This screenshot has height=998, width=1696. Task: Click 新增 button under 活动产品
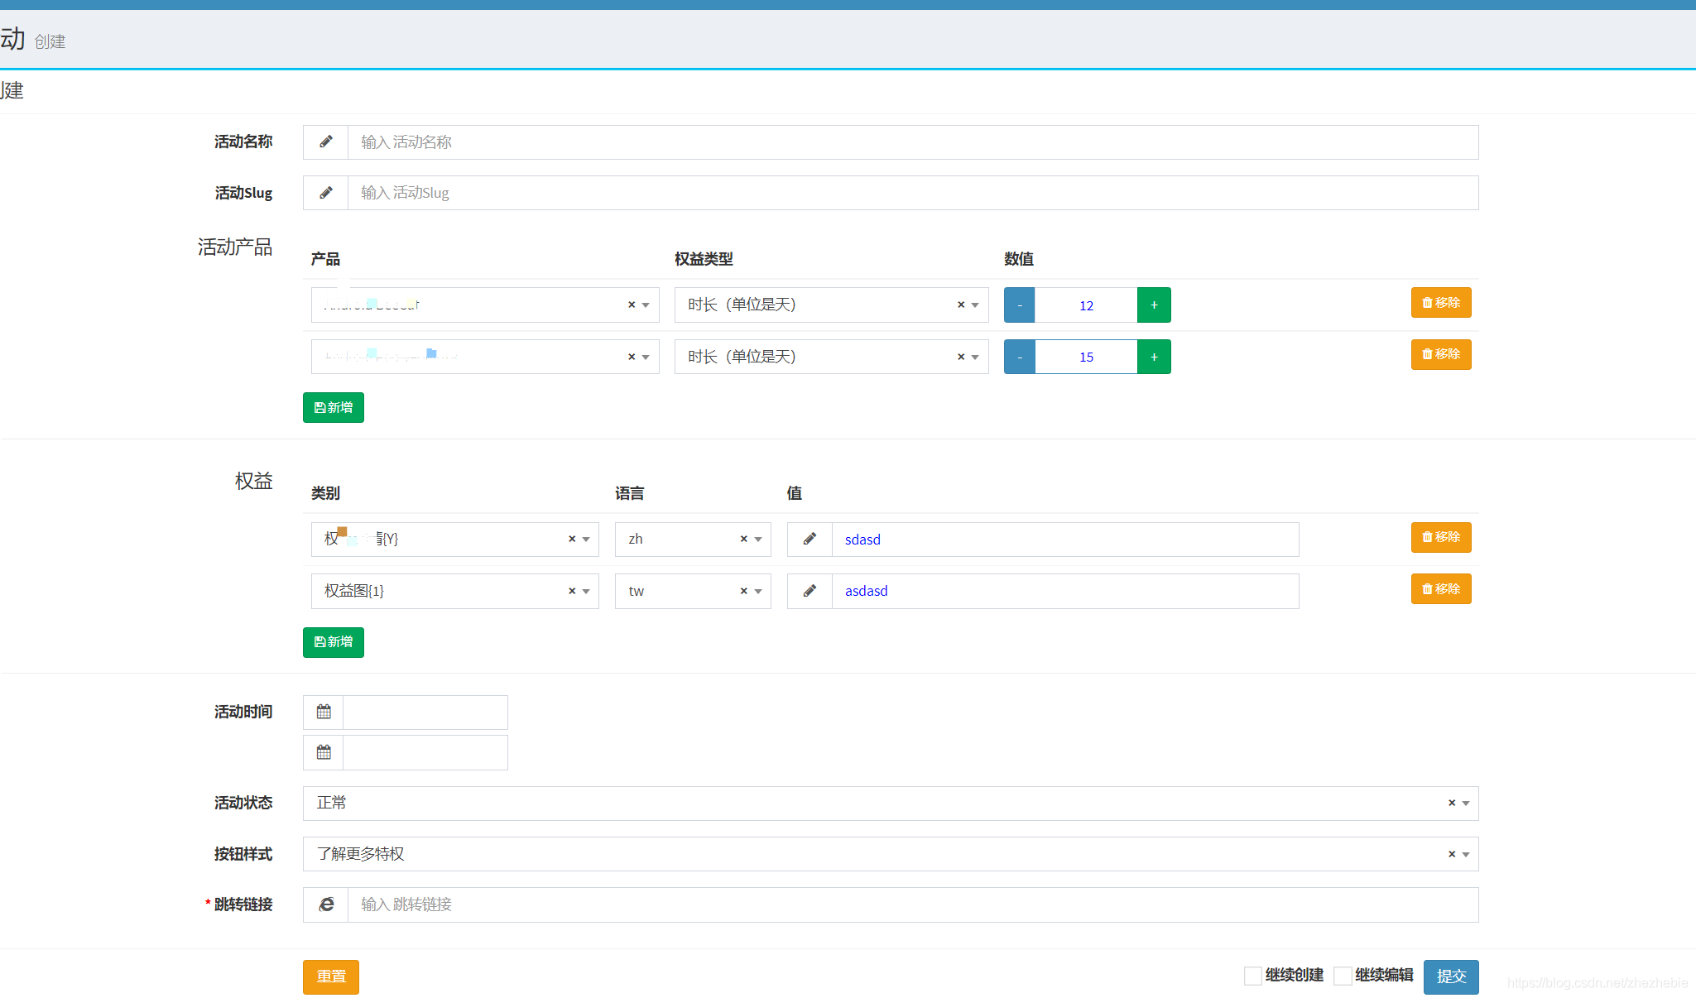point(333,407)
